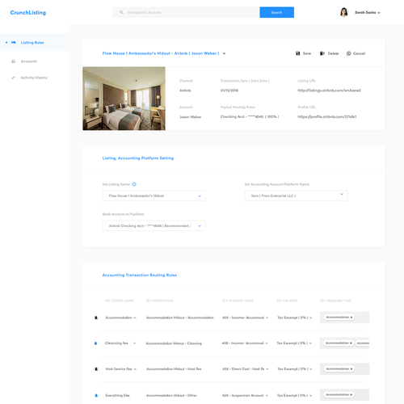The height and width of the screenshot is (404, 404).
Task: Open tax rate dropdown in Everything Else row
Action: (x=295, y=395)
